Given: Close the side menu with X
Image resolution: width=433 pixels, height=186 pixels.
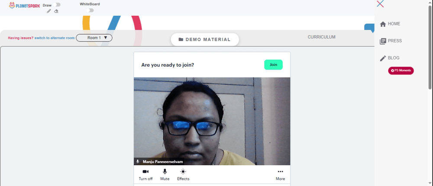Looking at the screenshot, I should tap(380, 4).
